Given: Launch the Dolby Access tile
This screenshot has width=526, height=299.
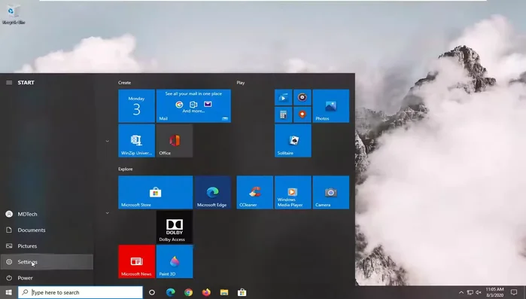Looking at the screenshot, I should (175, 227).
